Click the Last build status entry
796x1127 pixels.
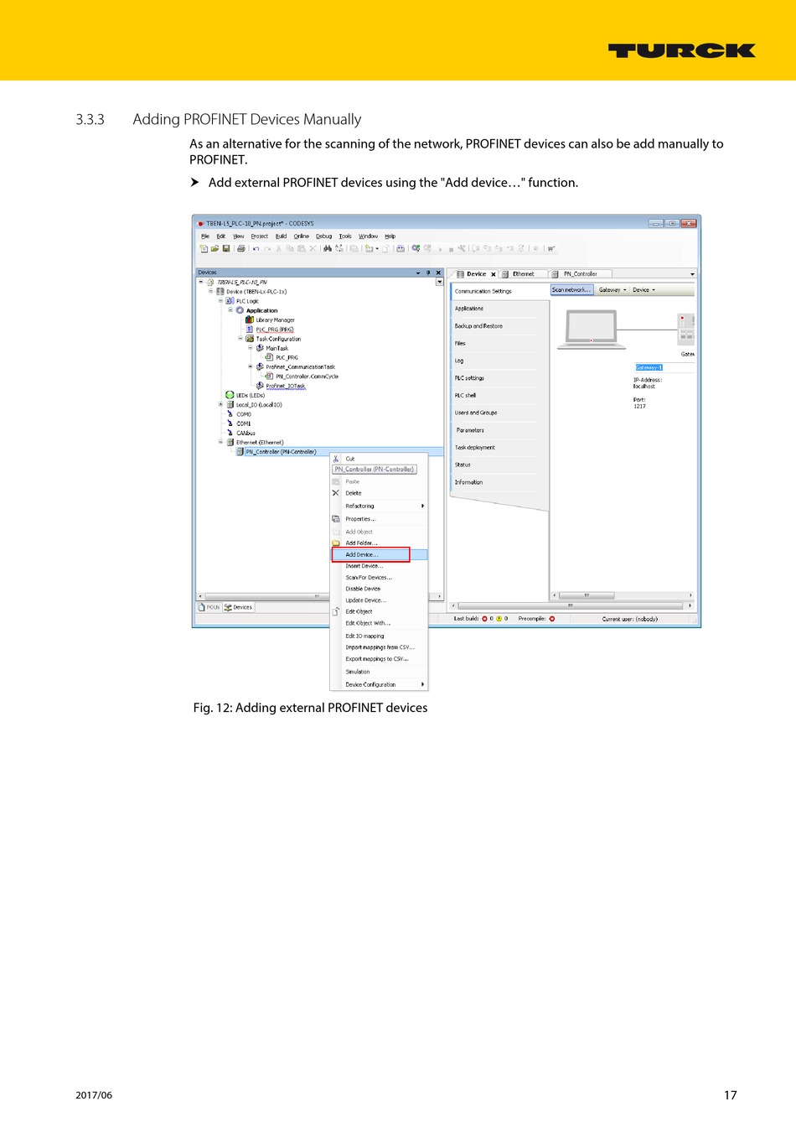click(481, 619)
